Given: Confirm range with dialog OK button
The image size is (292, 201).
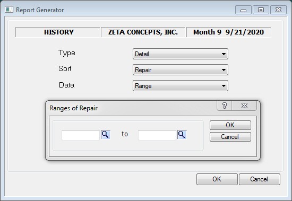Looking at the screenshot, I should 230,125.
